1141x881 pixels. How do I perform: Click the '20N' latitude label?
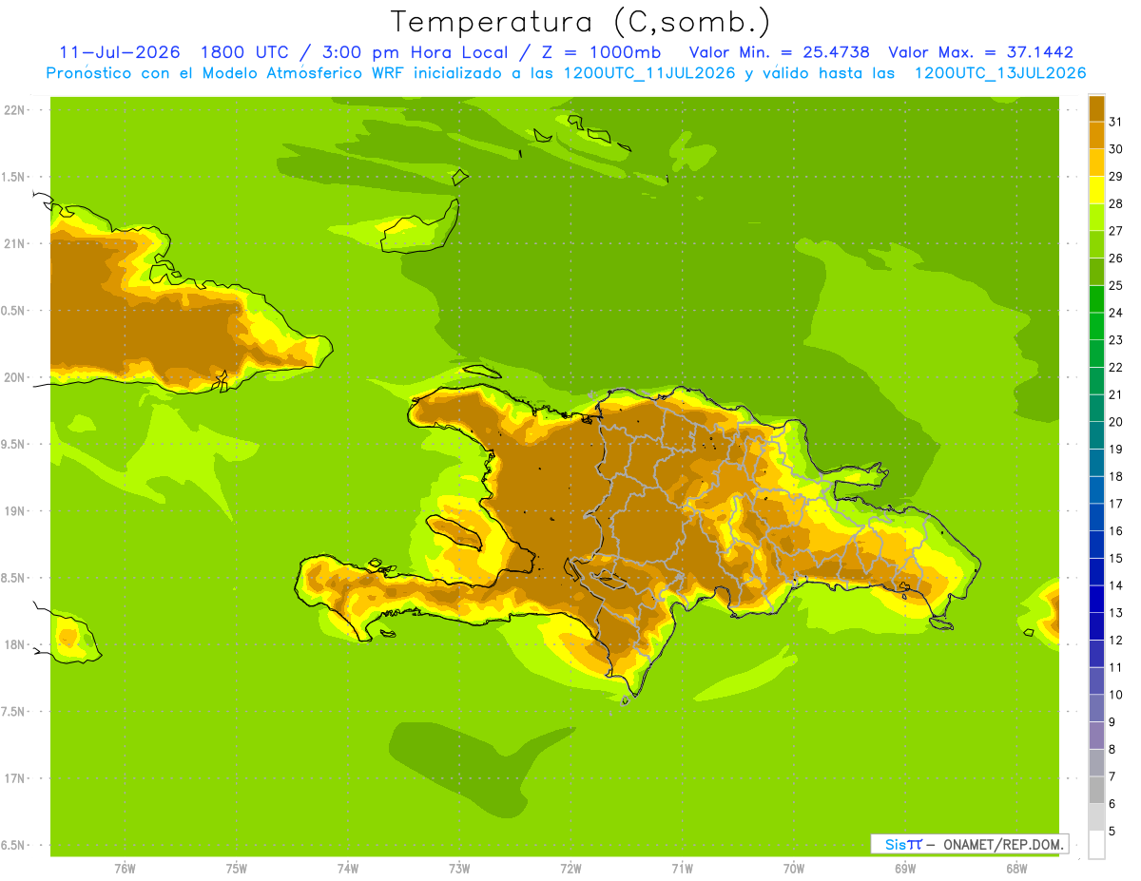point(14,377)
